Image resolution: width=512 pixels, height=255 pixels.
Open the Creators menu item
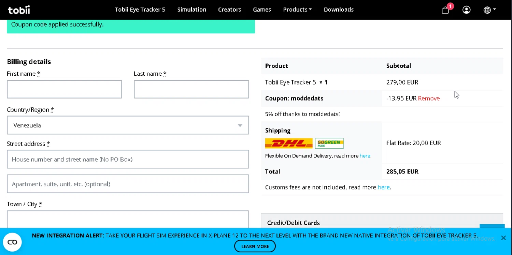coord(230,10)
